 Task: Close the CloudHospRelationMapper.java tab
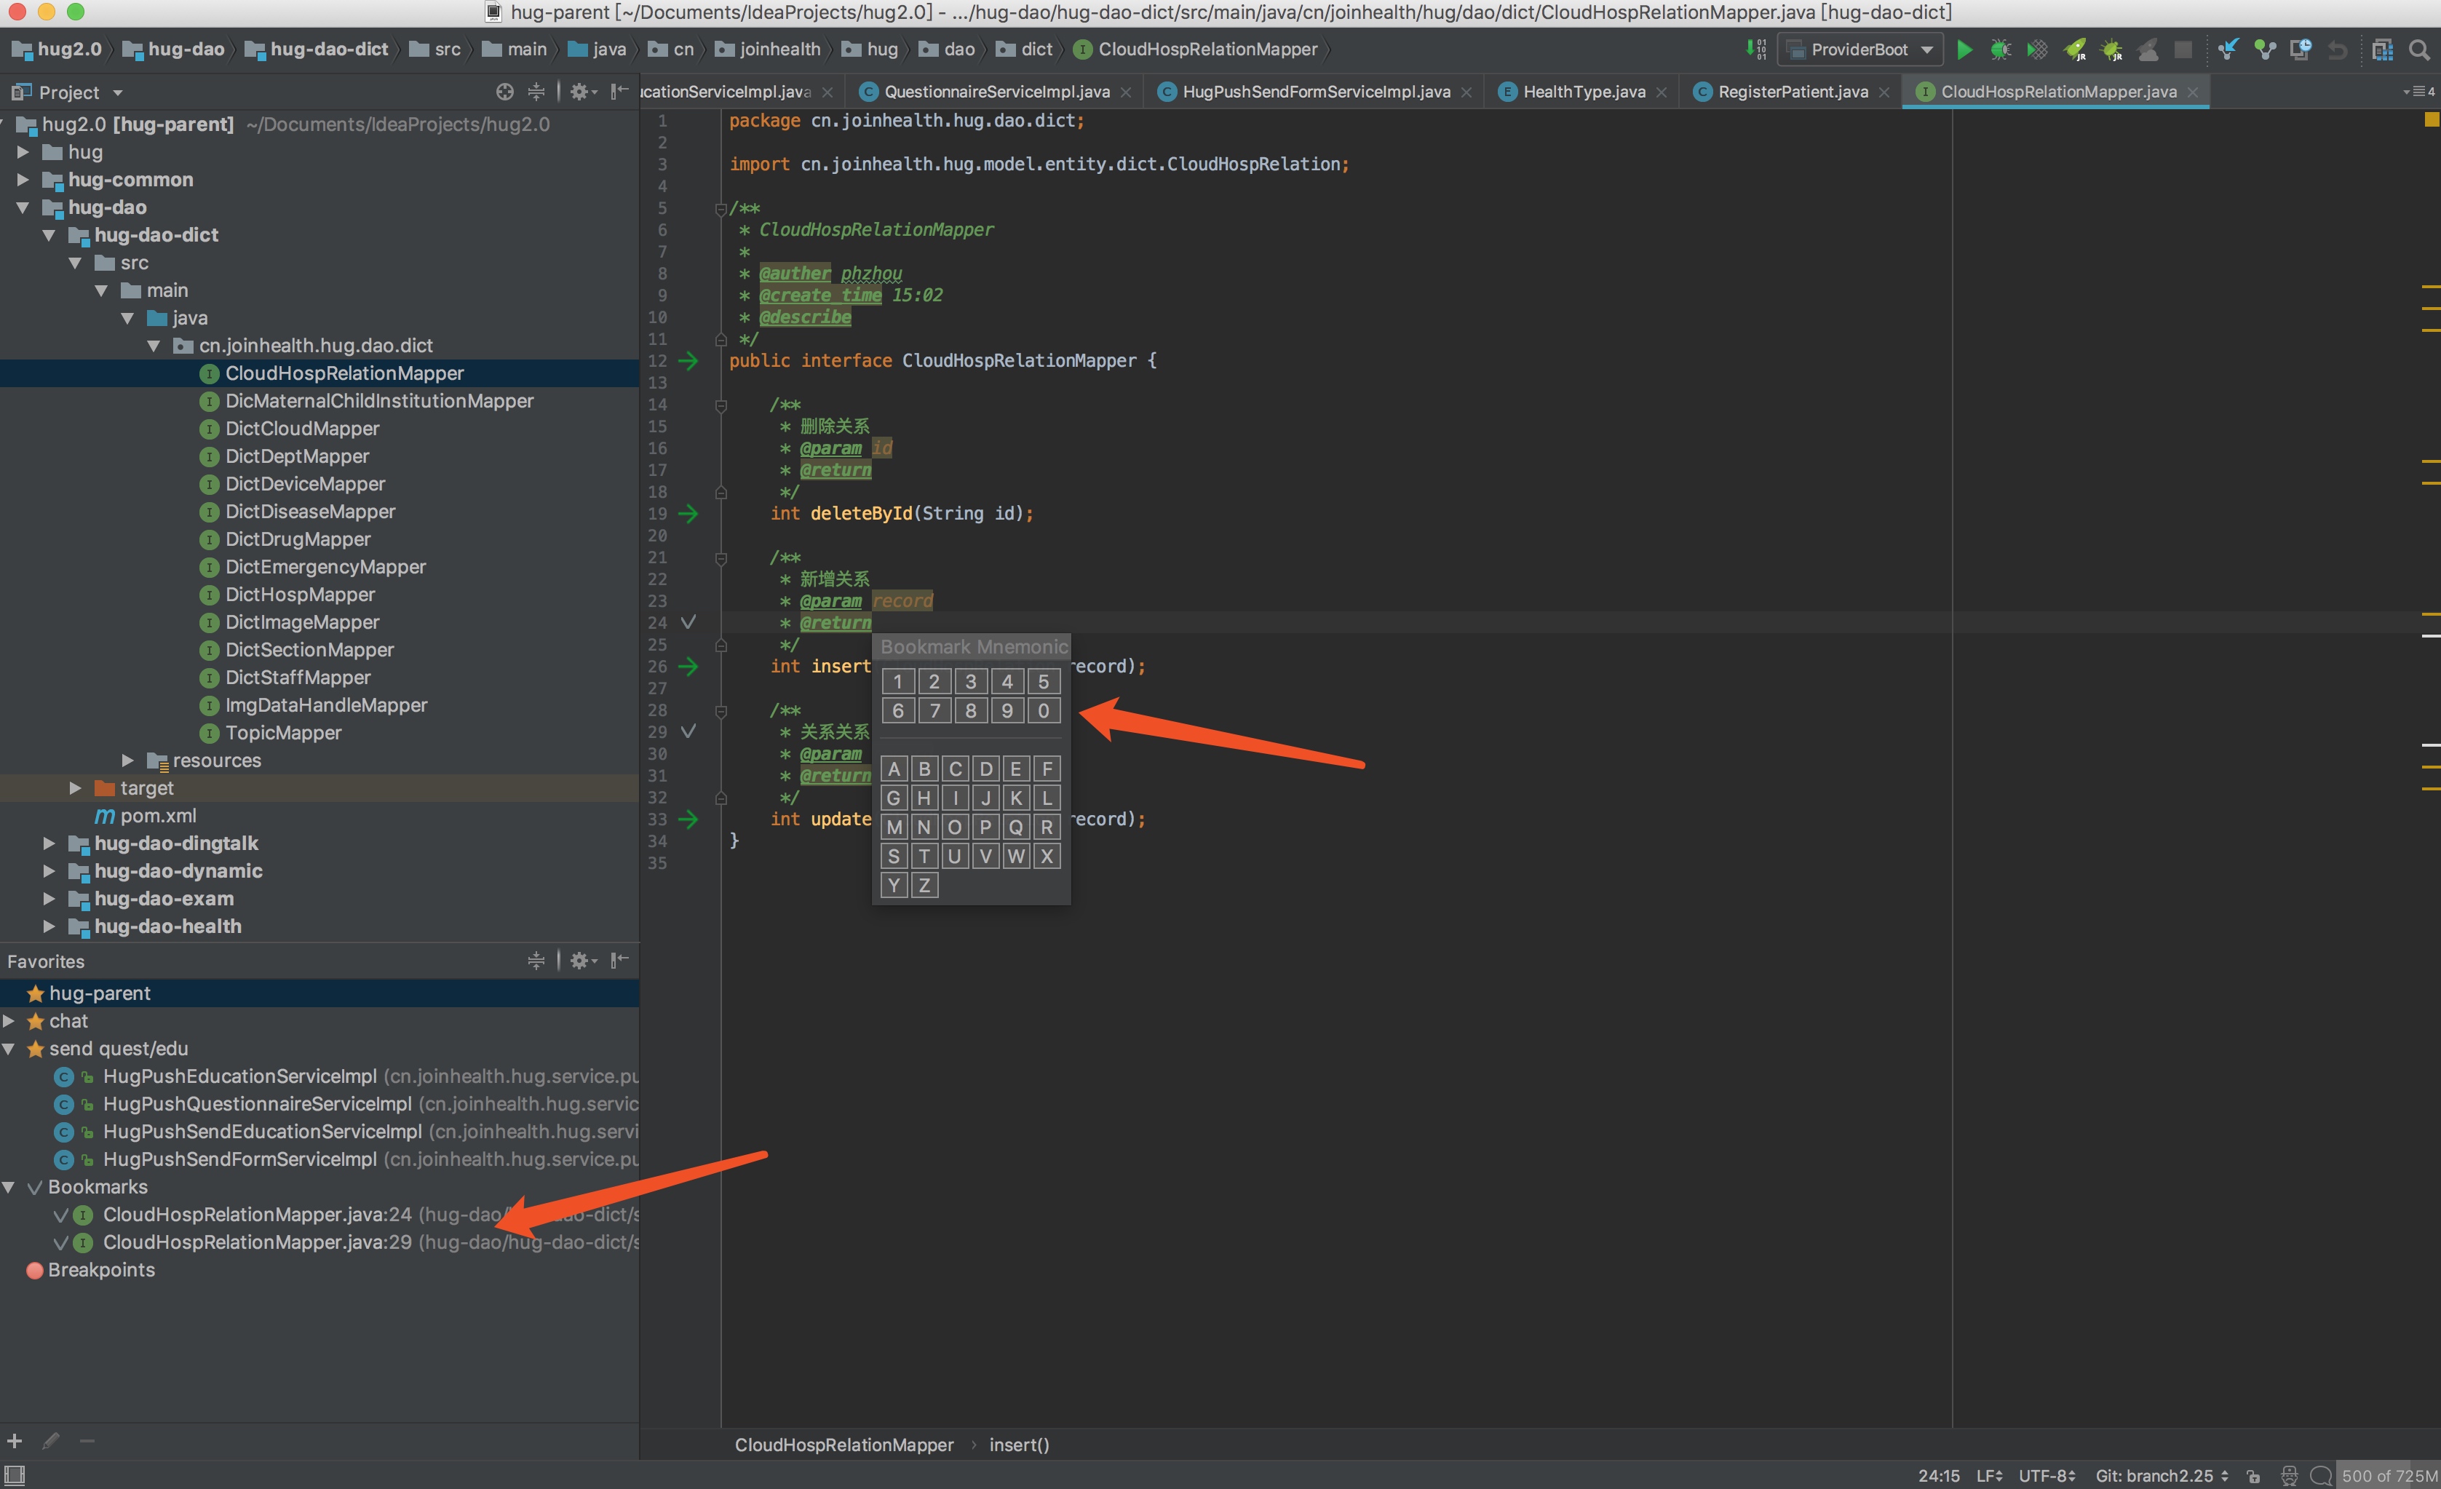point(2192,92)
